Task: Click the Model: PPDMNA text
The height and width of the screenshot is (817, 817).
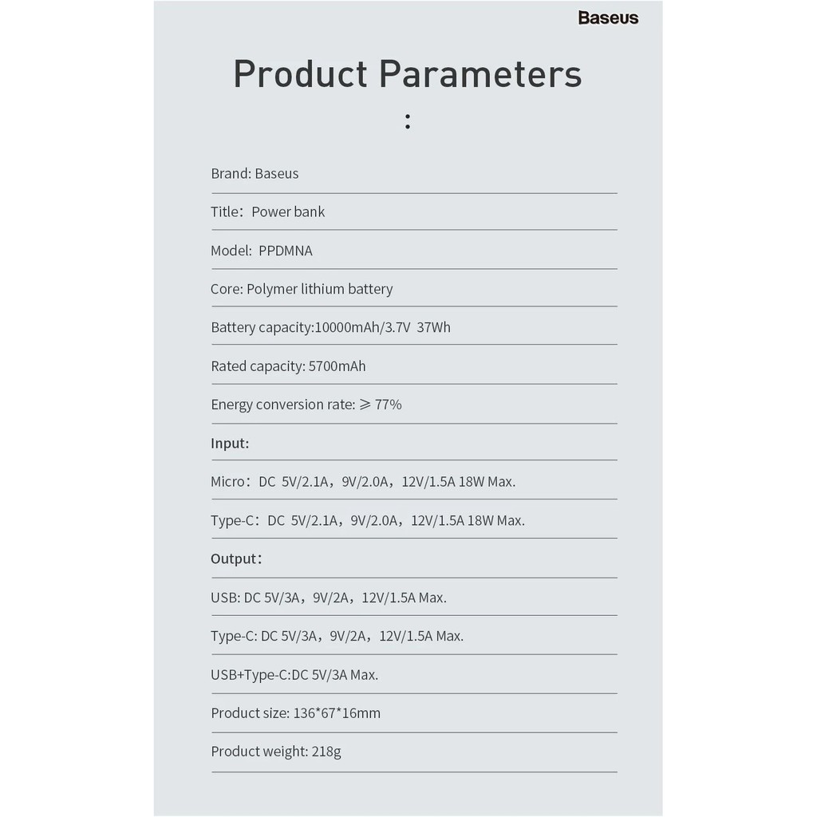Action: [x=262, y=251]
